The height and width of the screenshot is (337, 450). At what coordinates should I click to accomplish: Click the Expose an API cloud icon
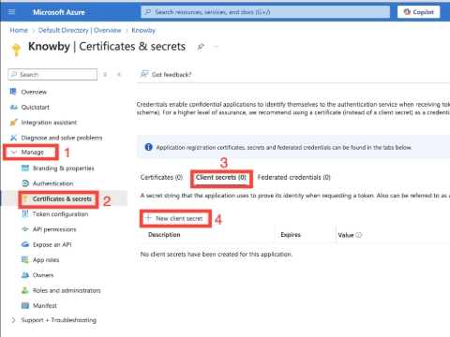25,244
